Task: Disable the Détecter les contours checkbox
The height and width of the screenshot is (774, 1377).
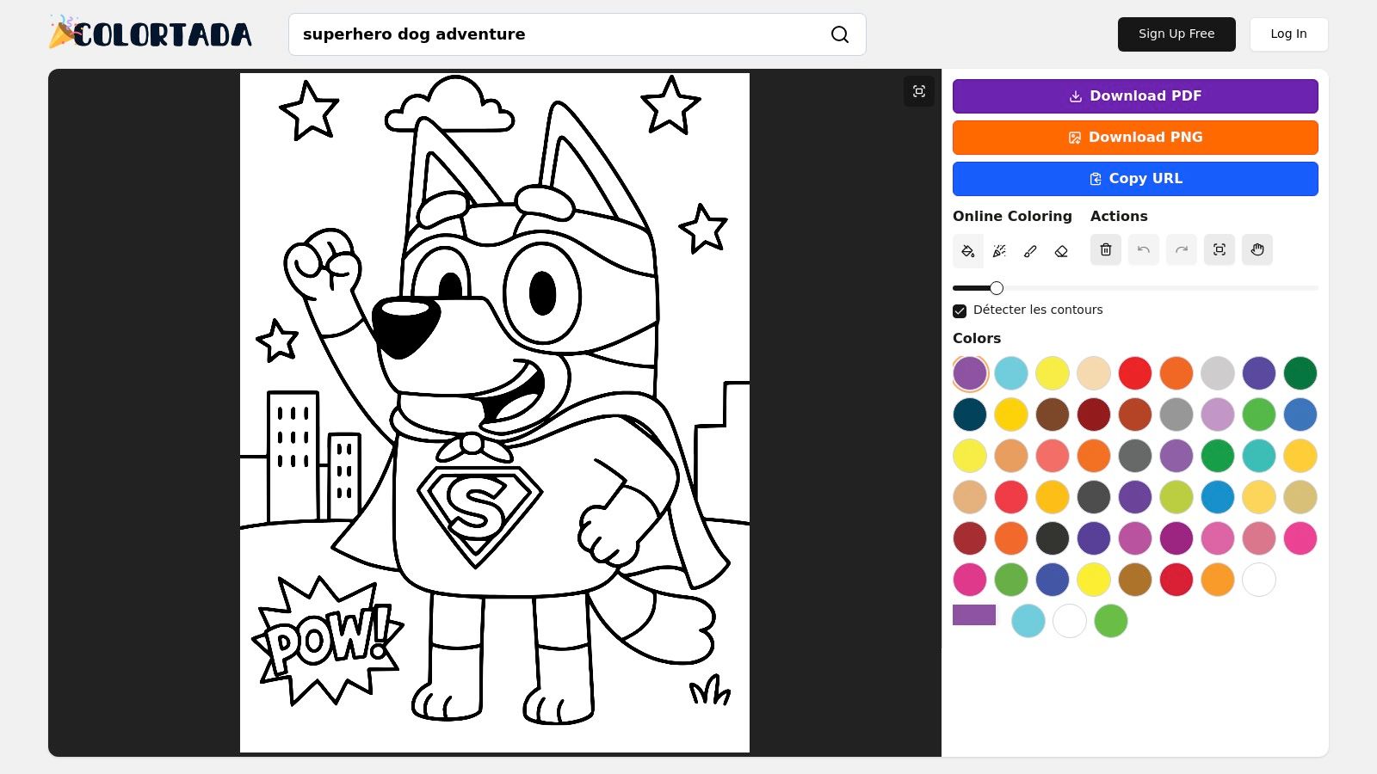Action: 959,310
